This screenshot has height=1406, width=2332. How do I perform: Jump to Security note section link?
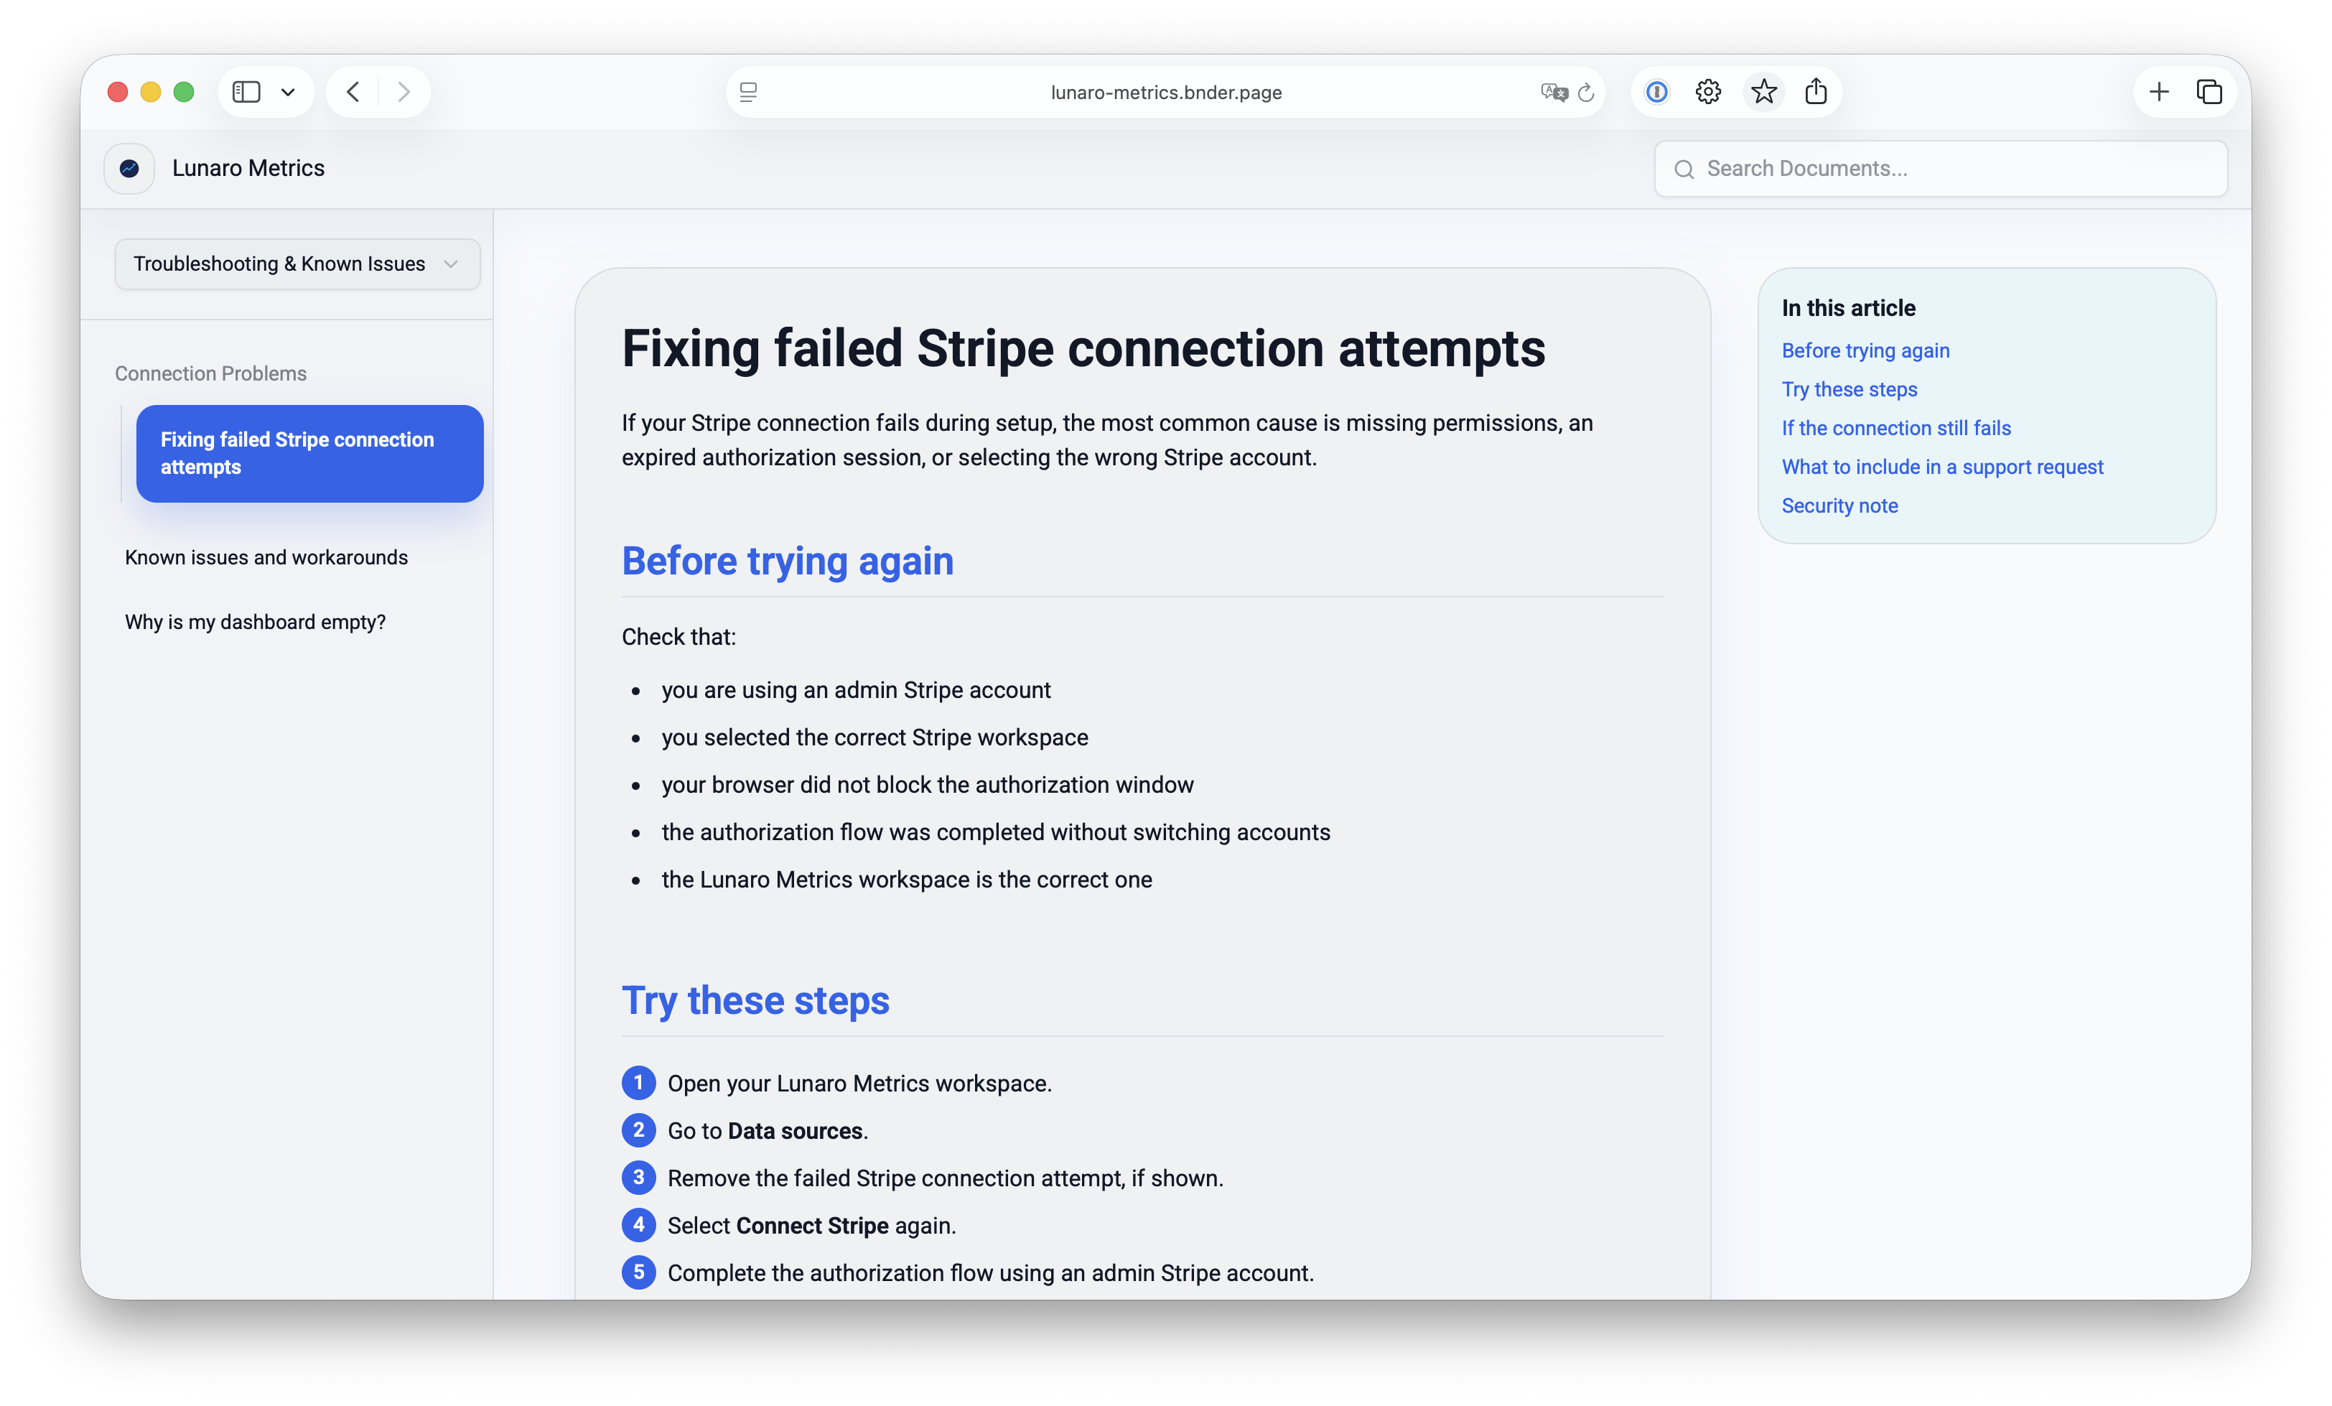click(1840, 506)
